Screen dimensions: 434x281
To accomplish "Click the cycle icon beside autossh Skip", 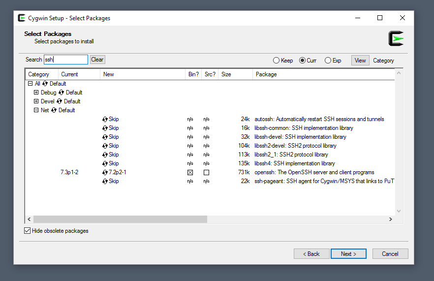I will pyautogui.click(x=105, y=119).
